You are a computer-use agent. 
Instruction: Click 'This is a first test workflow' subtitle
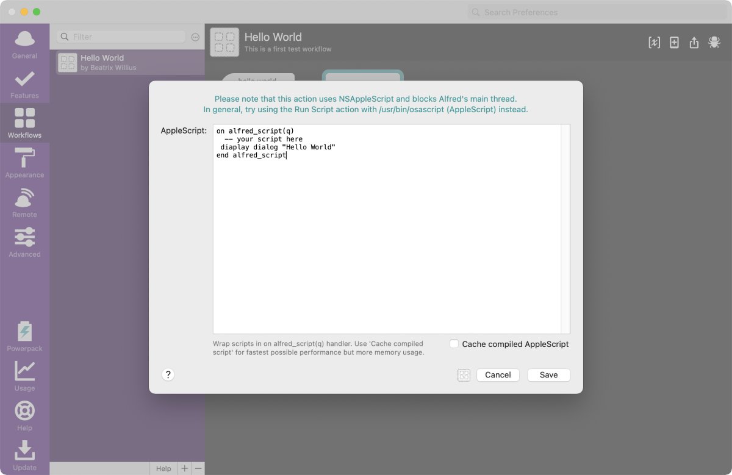pyautogui.click(x=288, y=49)
